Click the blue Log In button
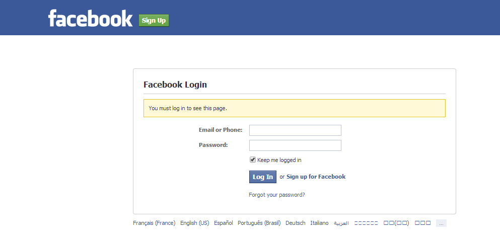The width and height of the screenshot is (500, 243). [263, 177]
